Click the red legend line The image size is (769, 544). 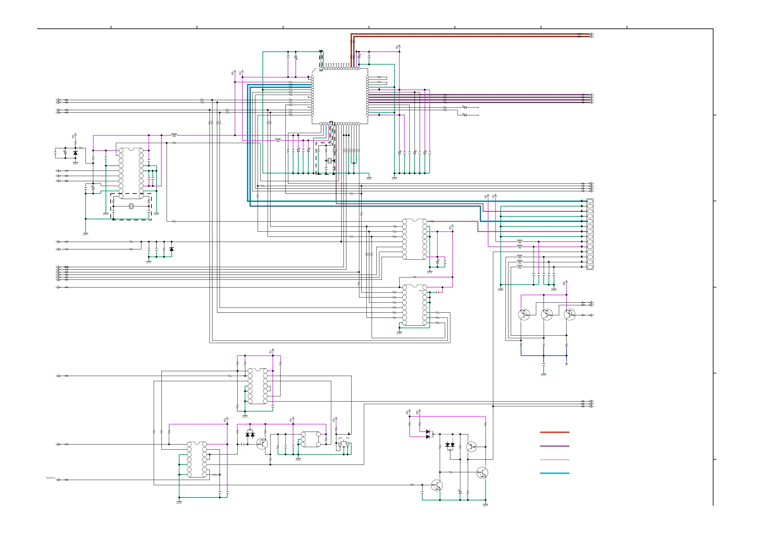tap(554, 432)
